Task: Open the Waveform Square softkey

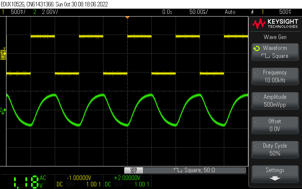Action: [275, 52]
